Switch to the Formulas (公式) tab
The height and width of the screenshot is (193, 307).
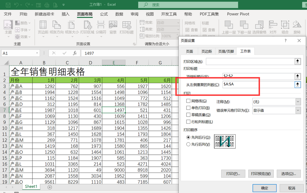[104, 14]
